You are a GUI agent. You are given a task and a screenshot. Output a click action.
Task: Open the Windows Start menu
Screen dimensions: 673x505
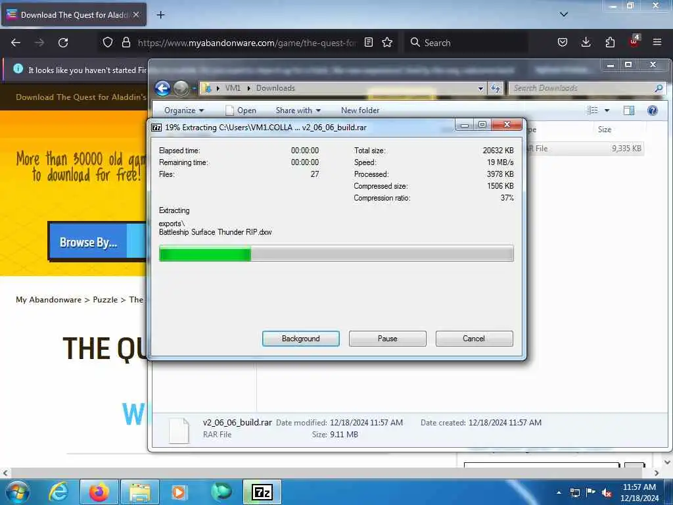[x=18, y=492]
